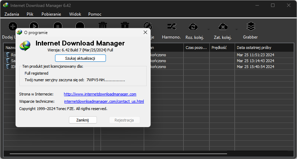Screen dimensions: 297x159
Task: Click the options wrench toolbar icon
Action: click(148, 25)
